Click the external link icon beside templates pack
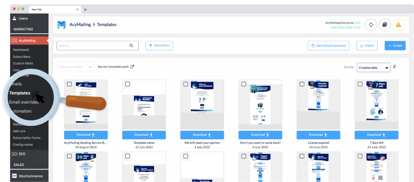Screen dimensions: 414x182 (x=132, y=67)
